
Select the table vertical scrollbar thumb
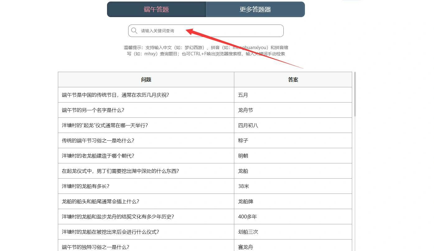click(x=355, y=94)
